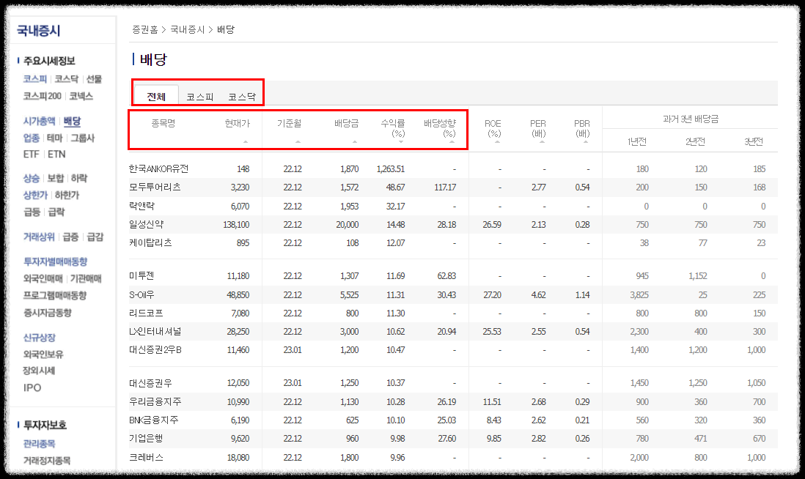Open 증시자금동향 sidebar link
The height and width of the screenshot is (479, 805).
[47, 312]
